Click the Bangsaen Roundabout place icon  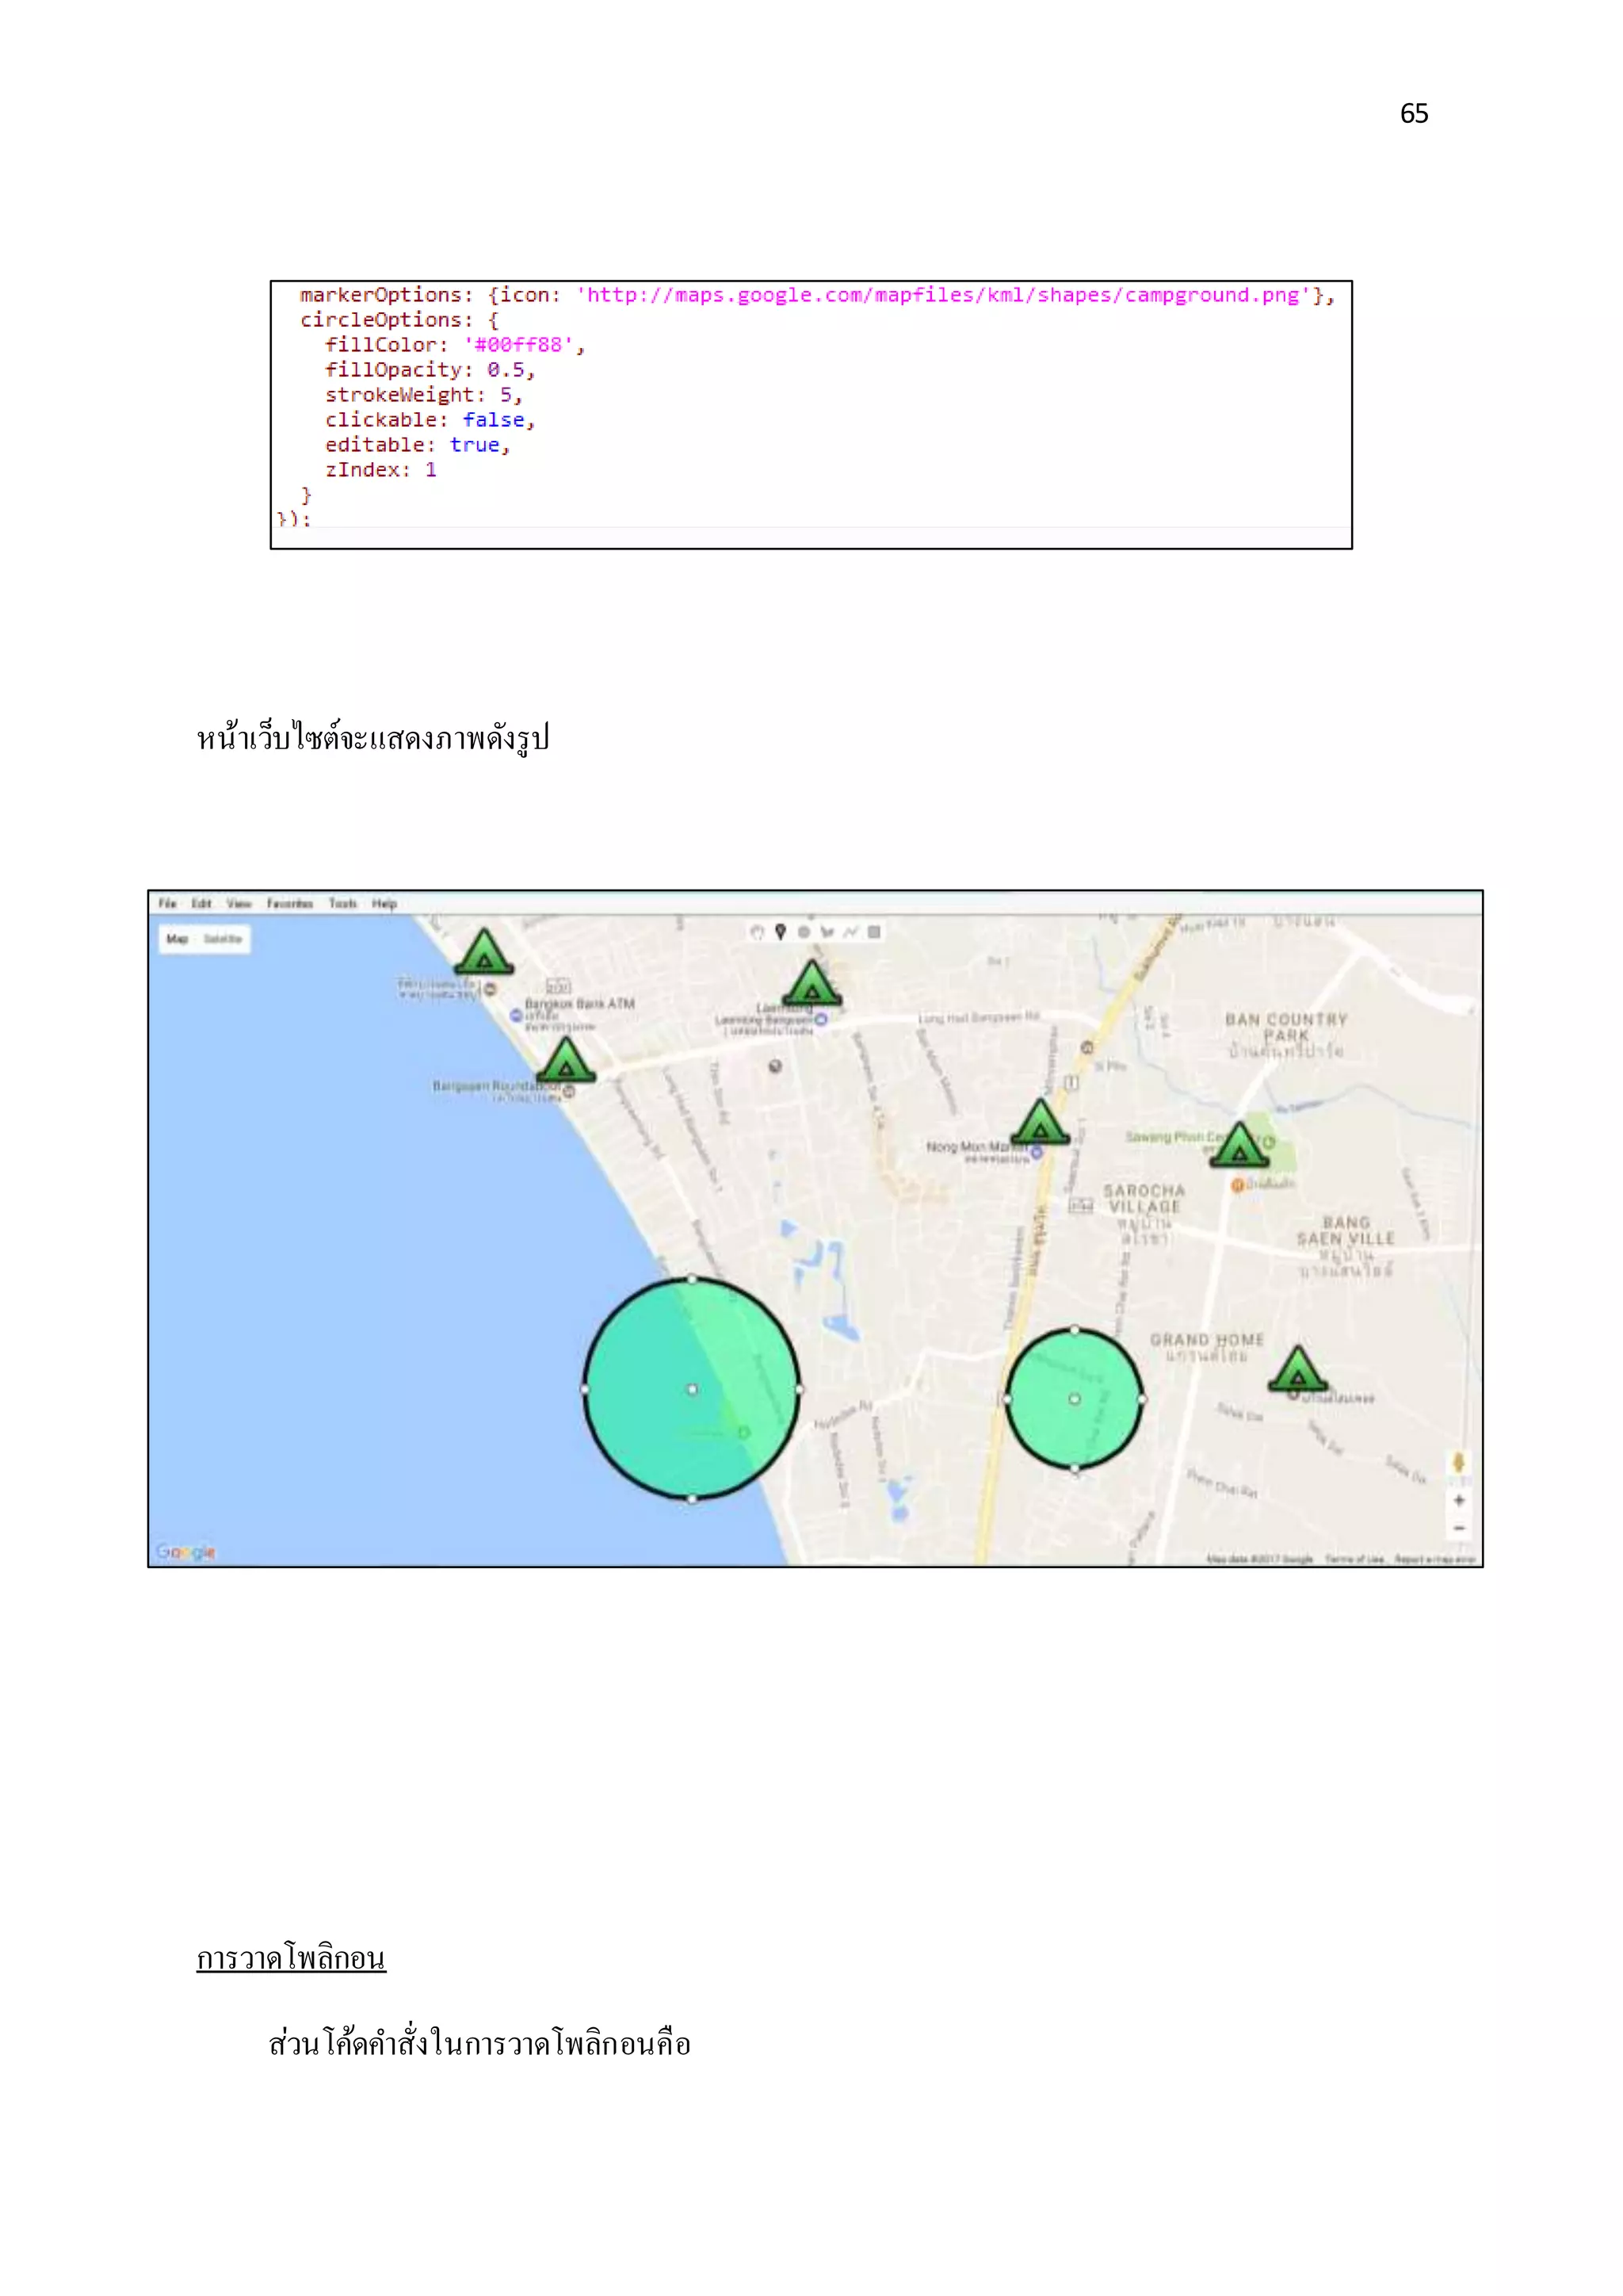(569, 1092)
